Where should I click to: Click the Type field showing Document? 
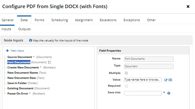[149, 66]
